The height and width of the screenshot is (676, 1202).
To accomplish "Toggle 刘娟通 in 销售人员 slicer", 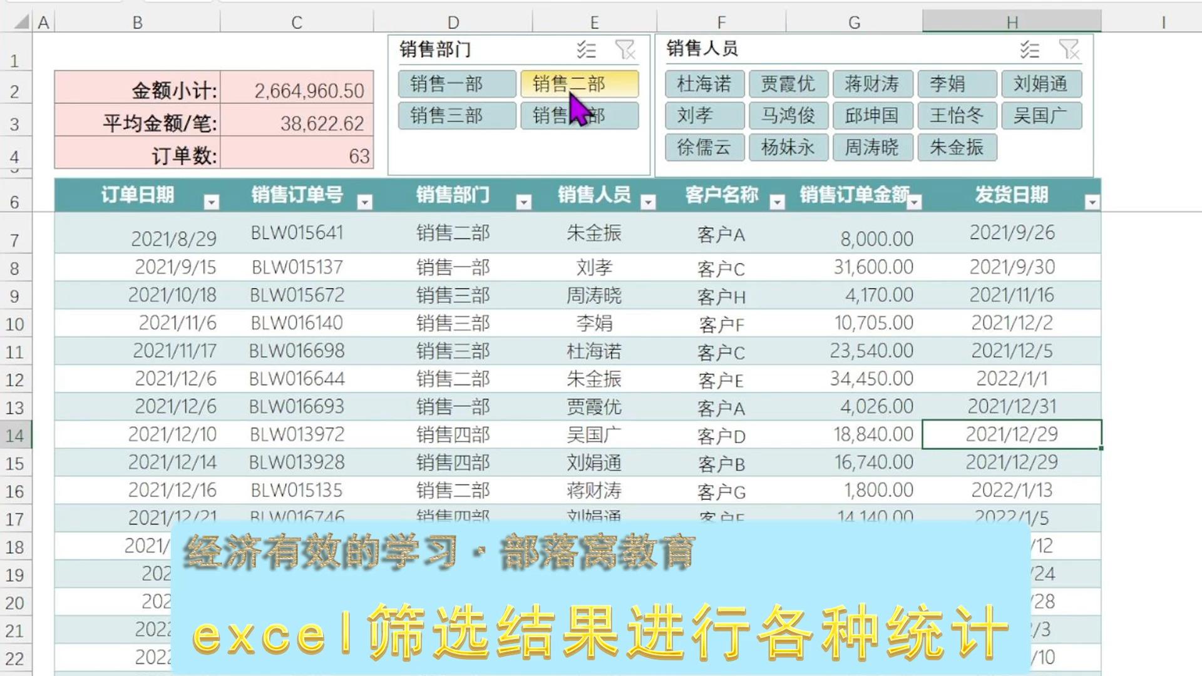I will (x=1042, y=84).
